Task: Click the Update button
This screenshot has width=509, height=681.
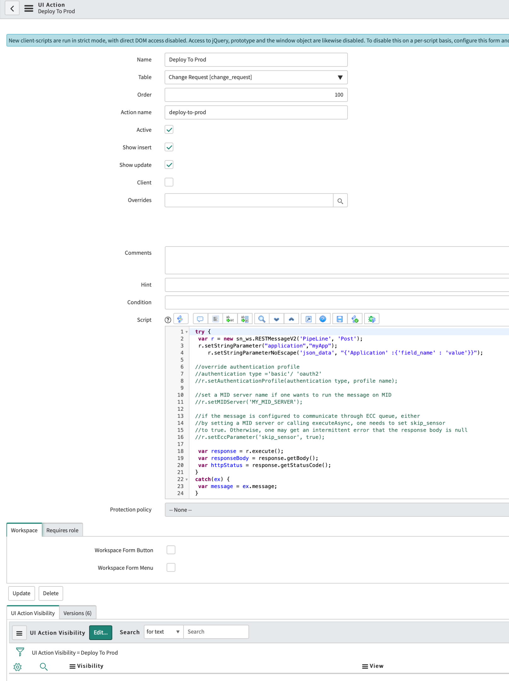Action: click(x=21, y=593)
